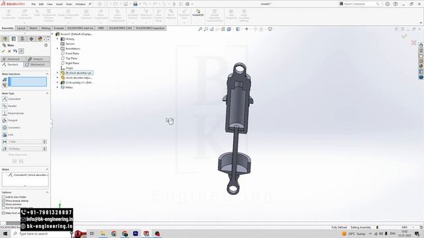Select the Concentric mate type
424x238 pixels.
click(11, 128)
